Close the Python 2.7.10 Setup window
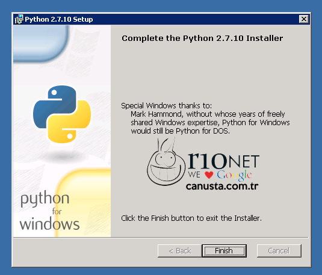Viewport: 322px width, 275px height. pos(304,19)
